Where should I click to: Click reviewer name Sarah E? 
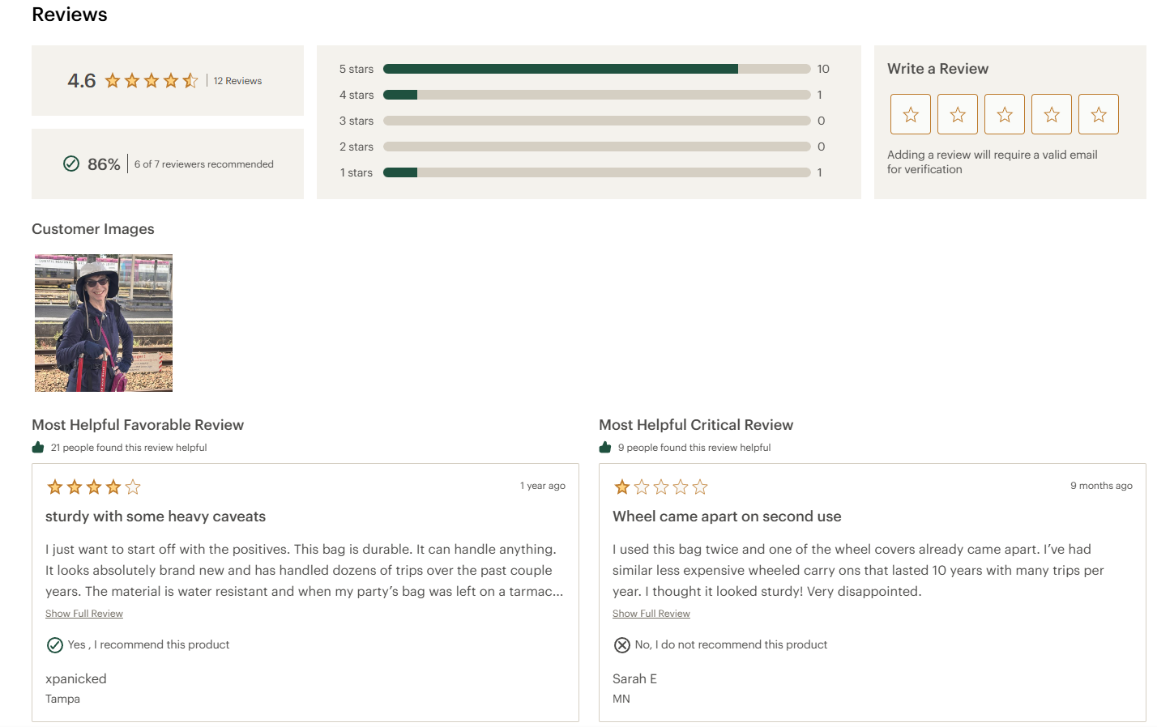pos(634,678)
